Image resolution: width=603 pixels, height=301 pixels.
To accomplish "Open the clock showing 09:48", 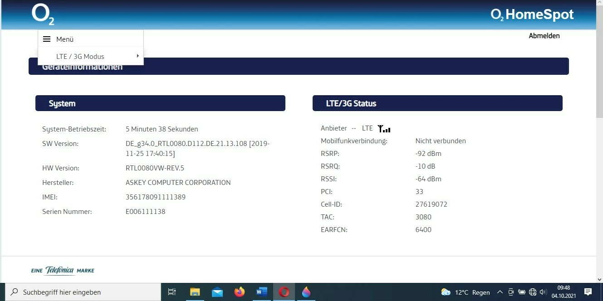I will click(x=564, y=292).
